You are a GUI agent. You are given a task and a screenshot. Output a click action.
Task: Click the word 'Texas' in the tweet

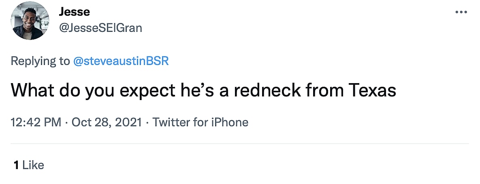click(x=372, y=90)
